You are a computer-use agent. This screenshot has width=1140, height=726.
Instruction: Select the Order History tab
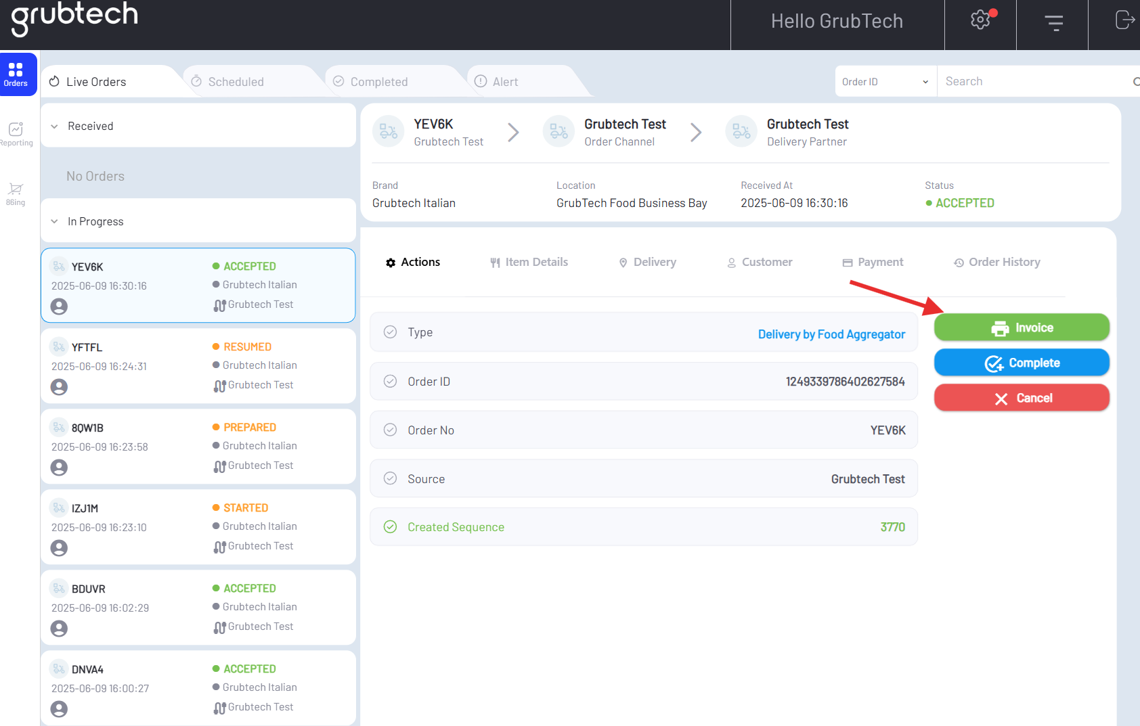click(997, 263)
